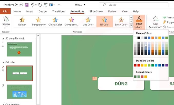The width and height of the screenshot is (174, 105).
Task: Choose yellow in Standard Colors
Action: click(146, 65)
